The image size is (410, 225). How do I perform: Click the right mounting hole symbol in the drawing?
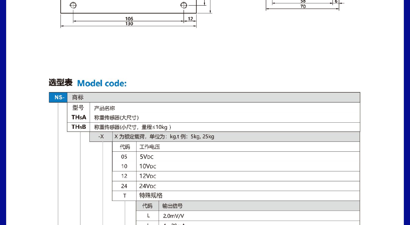pos(183,5)
